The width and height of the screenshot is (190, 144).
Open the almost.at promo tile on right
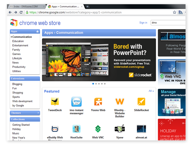coord(172,43)
